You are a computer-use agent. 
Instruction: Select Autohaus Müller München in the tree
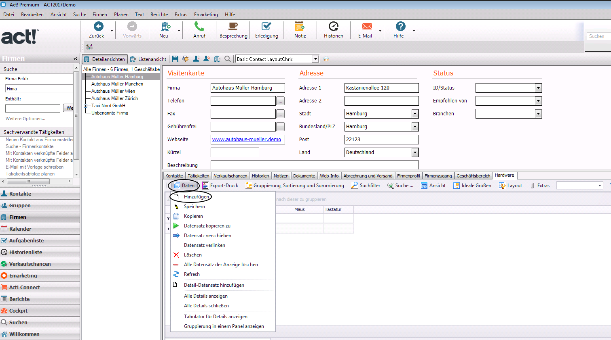click(x=117, y=84)
